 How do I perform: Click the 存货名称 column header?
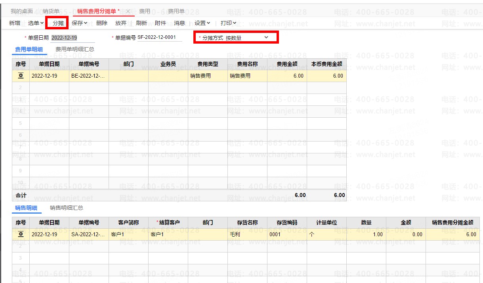tap(247, 223)
